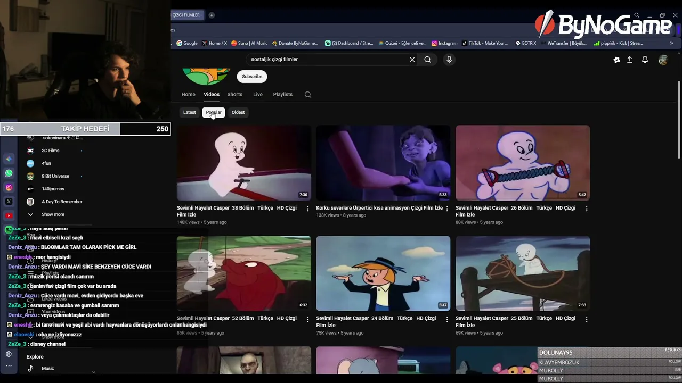Click the upload arrow icon in YouTube header
This screenshot has width=682, height=383.
629,60
